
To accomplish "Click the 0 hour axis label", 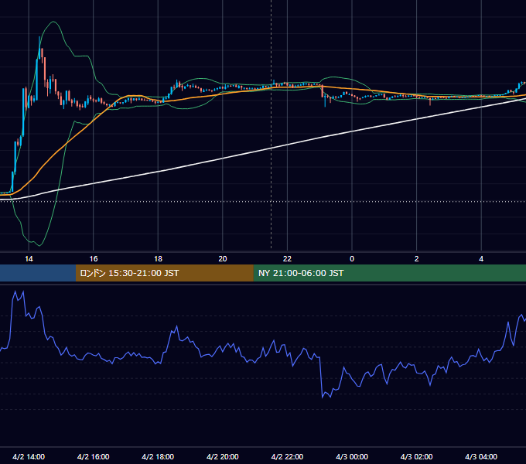I will (x=352, y=259).
